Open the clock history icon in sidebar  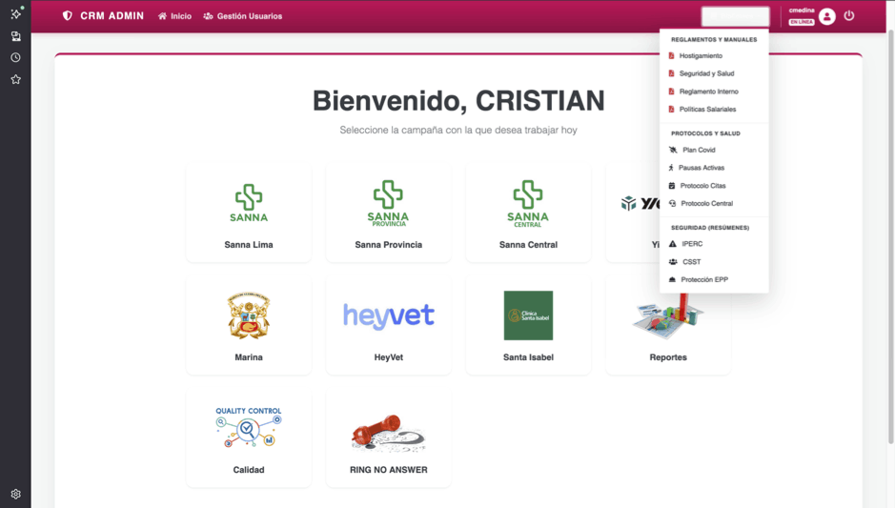click(x=16, y=57)
